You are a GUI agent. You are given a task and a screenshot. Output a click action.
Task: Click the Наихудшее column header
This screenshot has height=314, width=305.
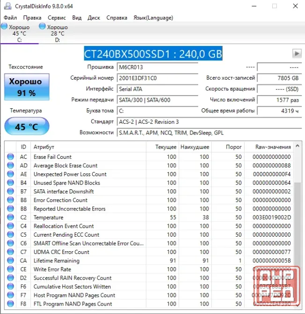(195, 147)
